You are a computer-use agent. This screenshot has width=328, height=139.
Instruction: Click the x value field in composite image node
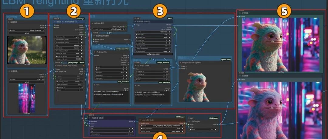point(111,129)
